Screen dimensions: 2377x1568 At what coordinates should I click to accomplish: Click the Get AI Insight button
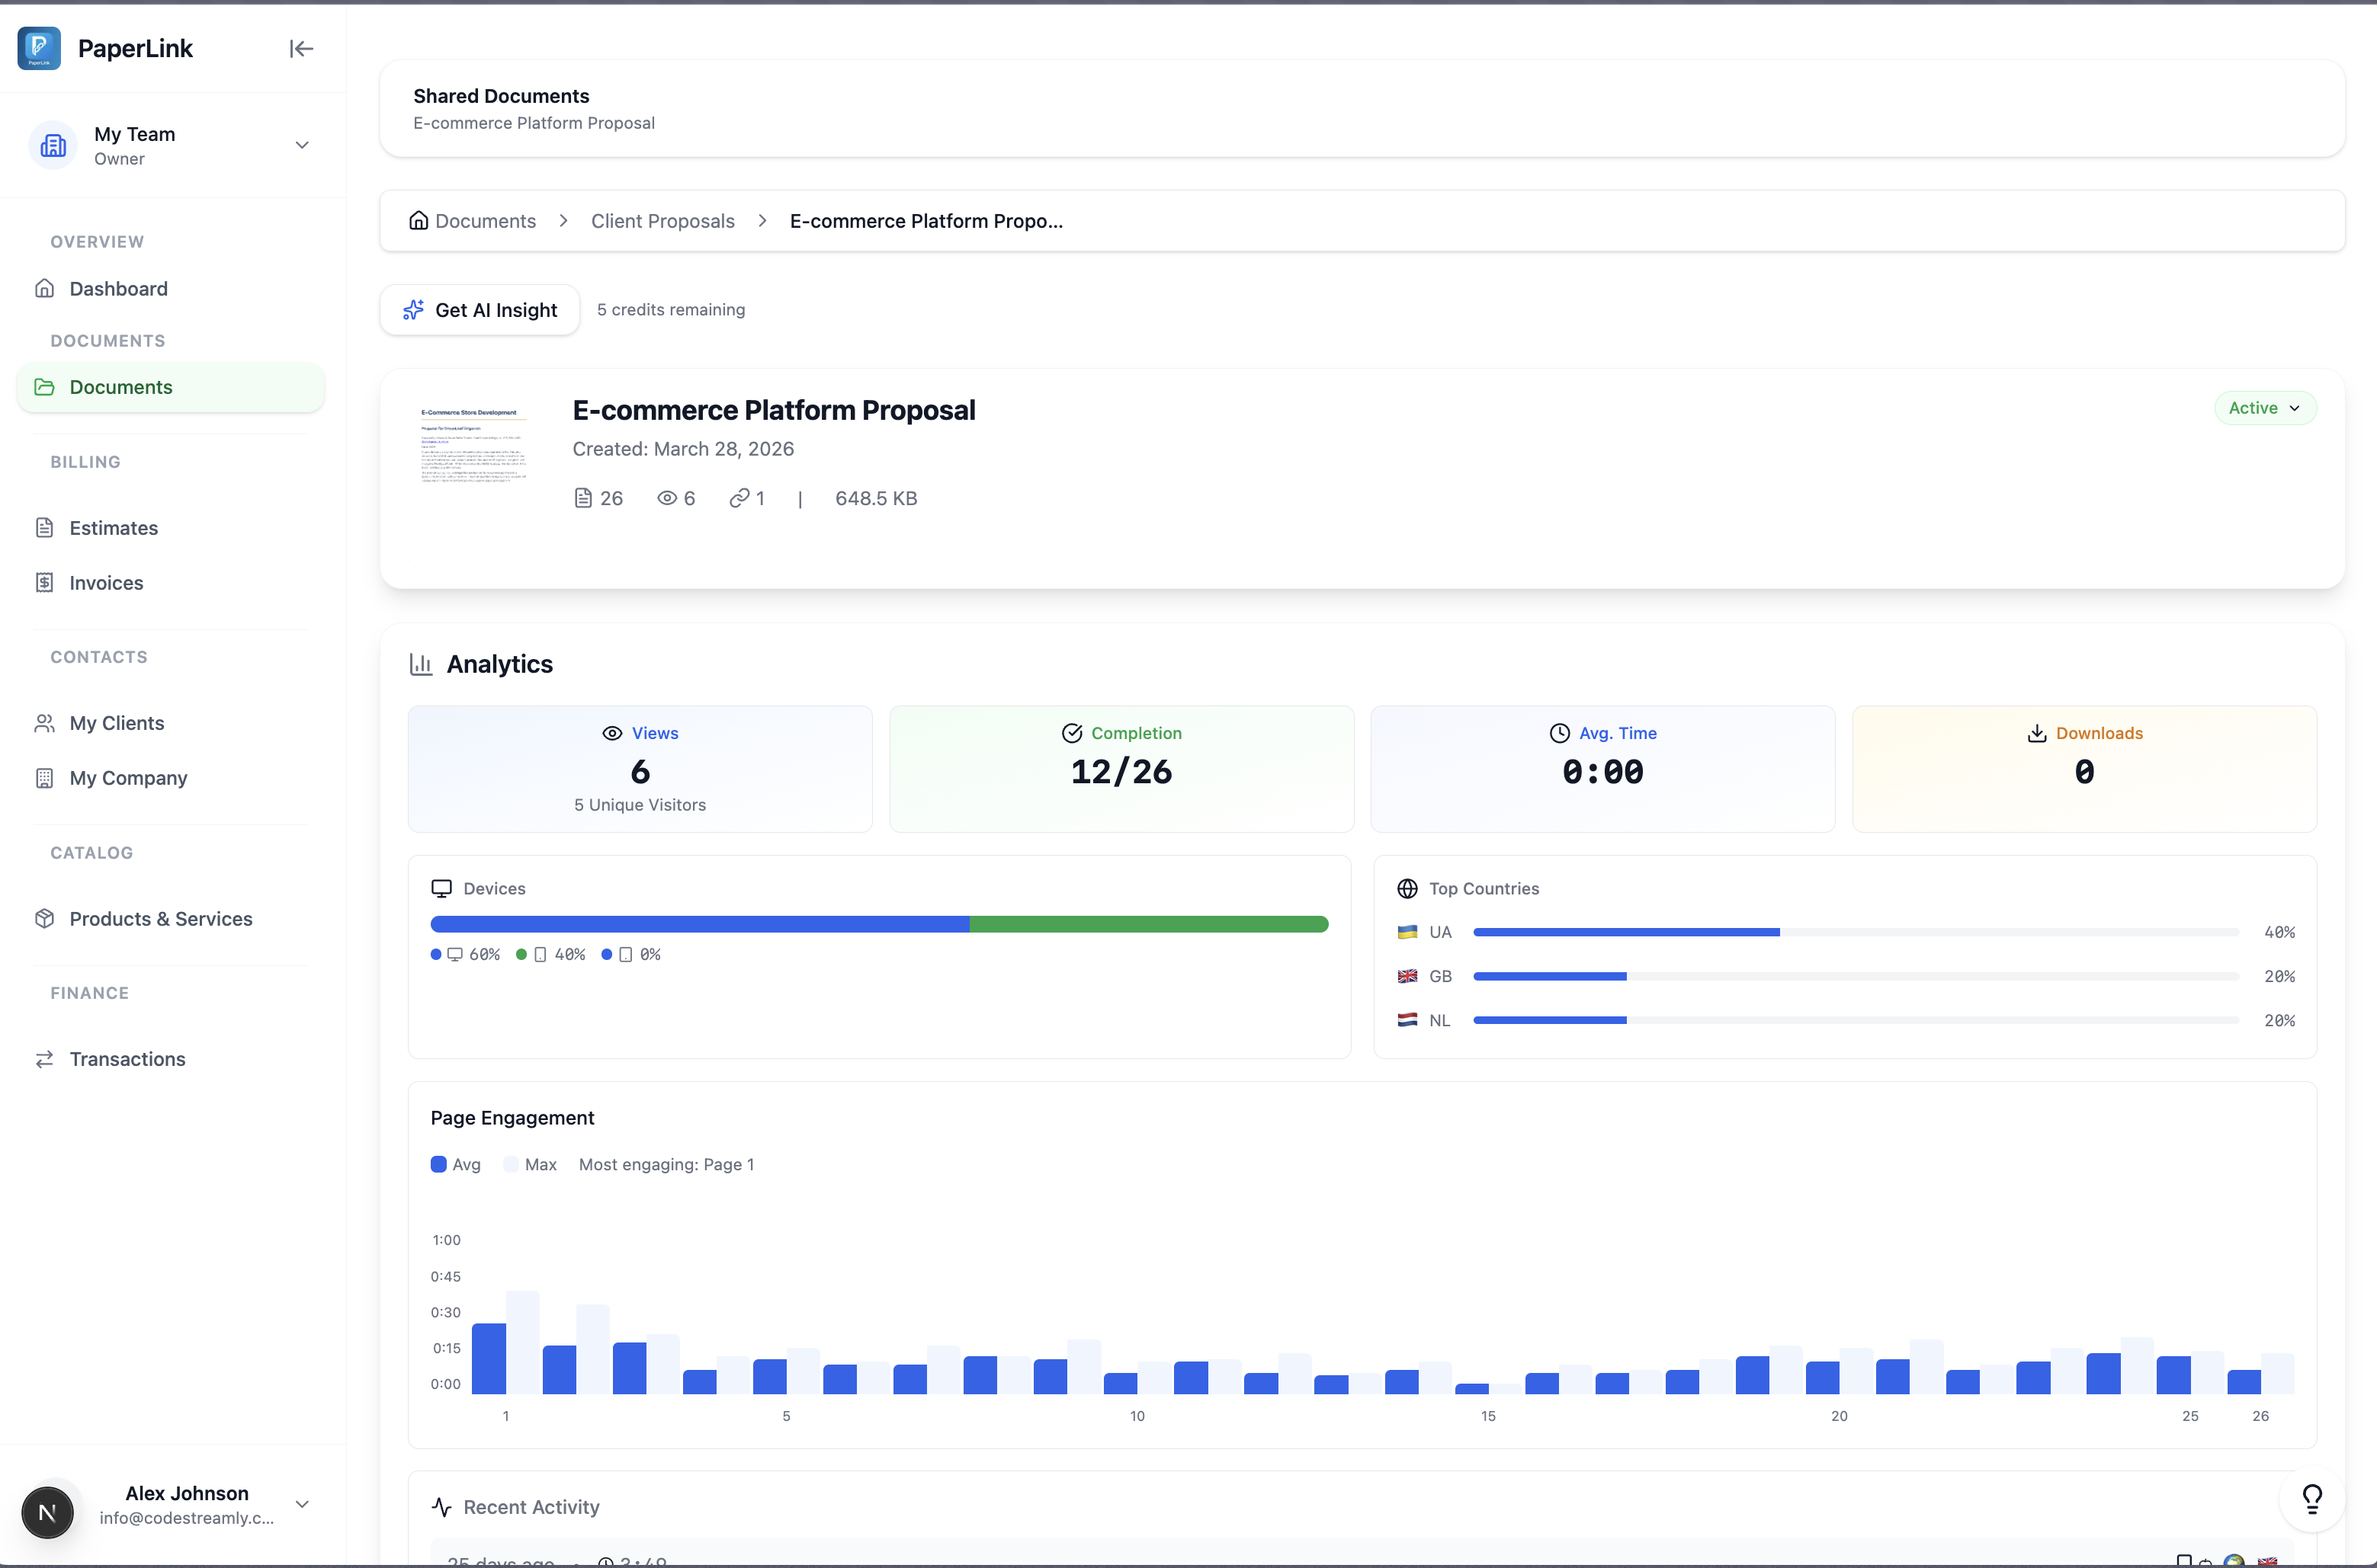click(480, 310)
